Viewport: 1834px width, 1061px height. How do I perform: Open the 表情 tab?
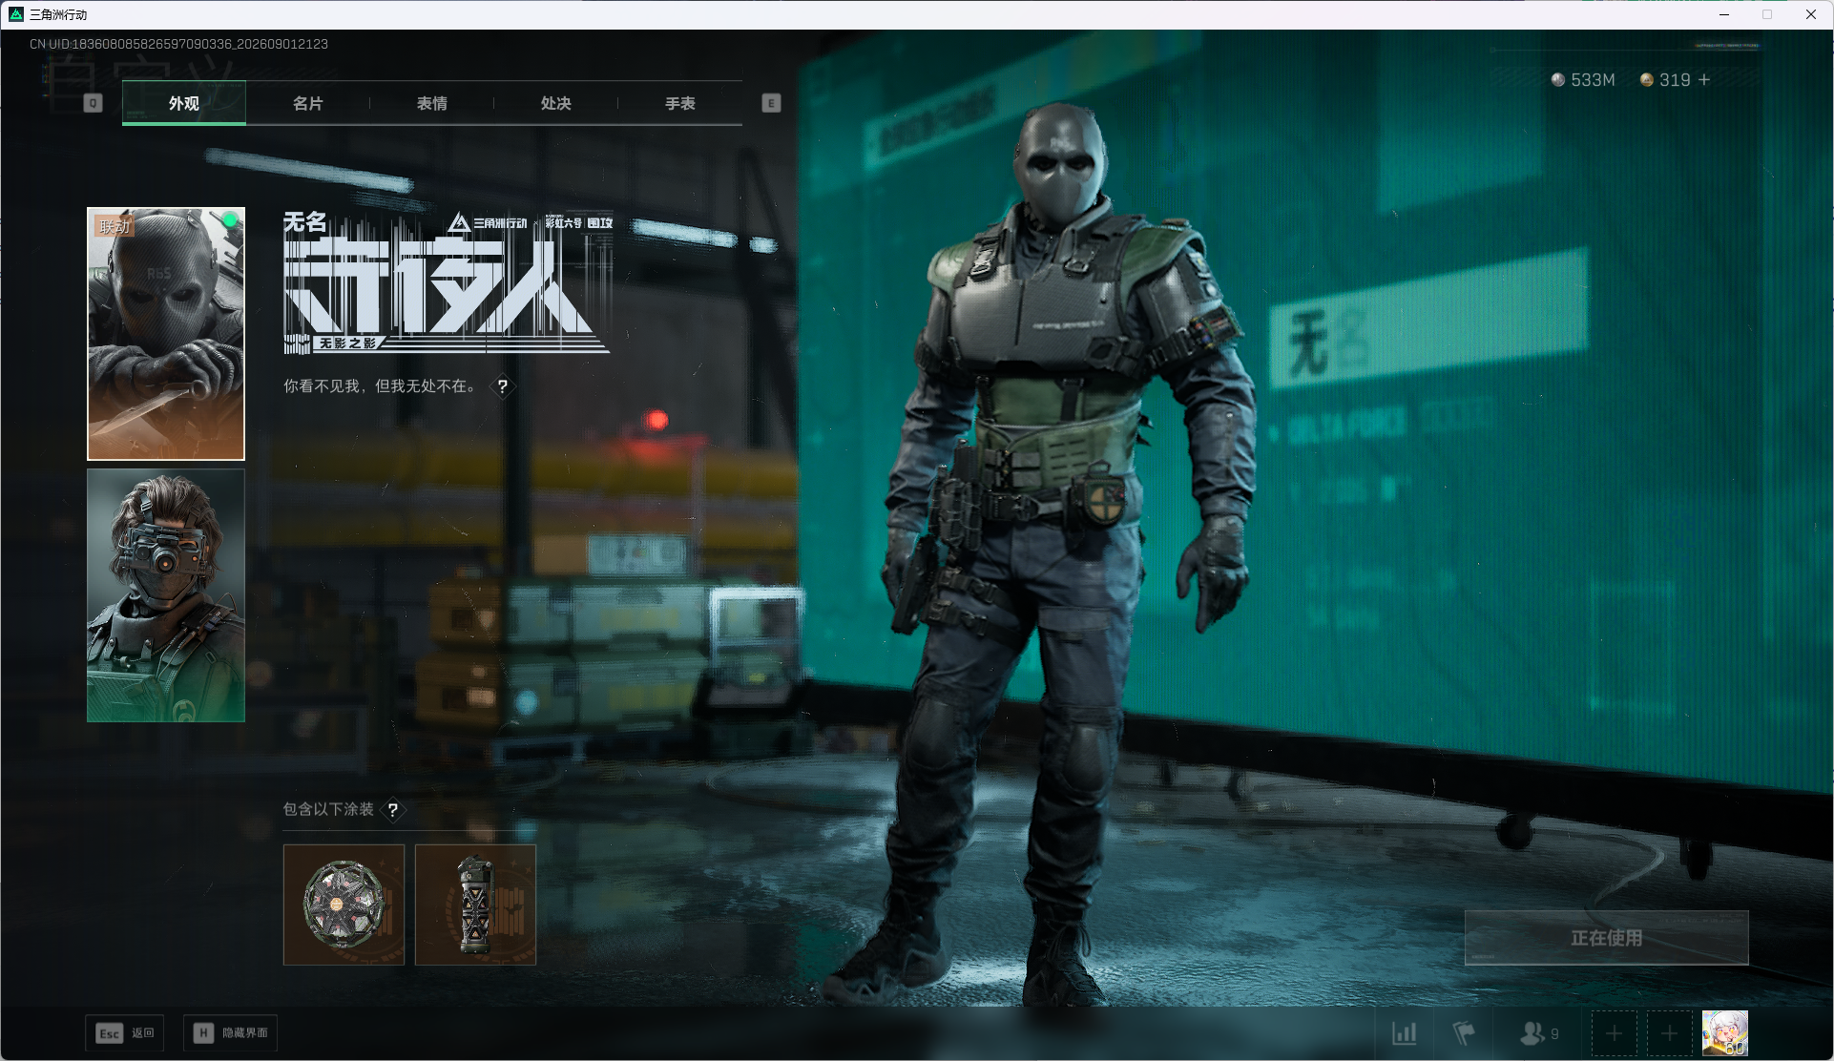[432, 103]
